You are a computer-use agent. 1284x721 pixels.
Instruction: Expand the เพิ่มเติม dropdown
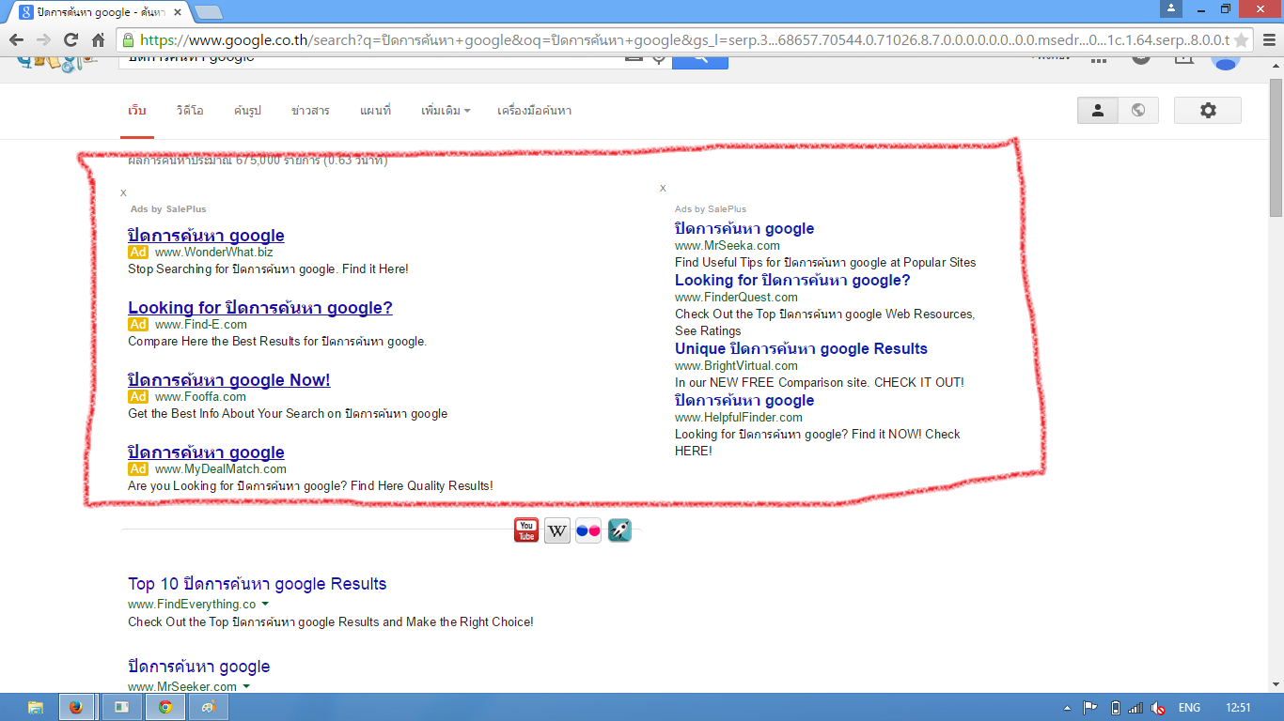coord(446,111)
